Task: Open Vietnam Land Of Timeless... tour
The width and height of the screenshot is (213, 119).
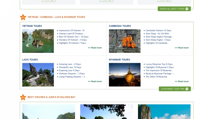Action: point(72,33)
